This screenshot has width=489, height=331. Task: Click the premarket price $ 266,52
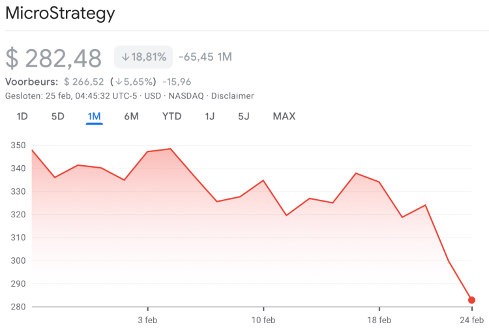tap(84, 82)
